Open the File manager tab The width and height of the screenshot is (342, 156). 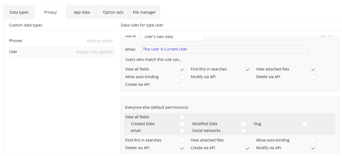tap(144, 12)
